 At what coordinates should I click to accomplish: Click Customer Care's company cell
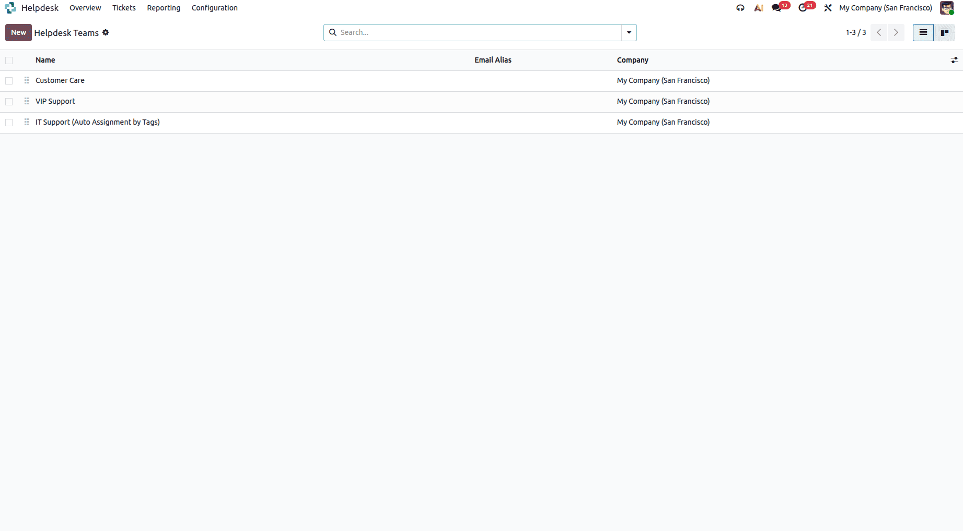tap(663, 80)
